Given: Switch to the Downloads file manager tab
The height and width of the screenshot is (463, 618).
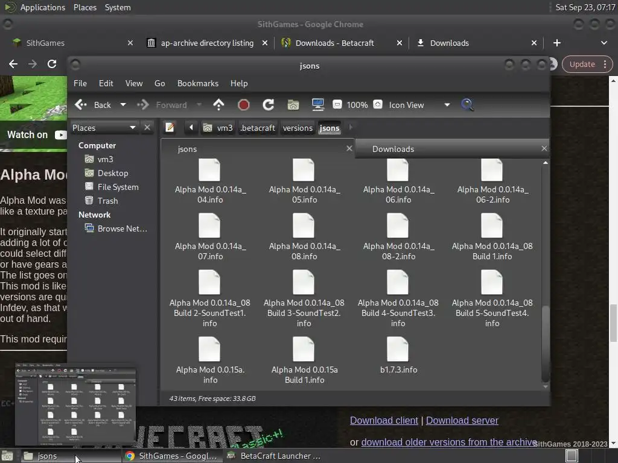Looking at the screenshot, I should coord(451,149).
